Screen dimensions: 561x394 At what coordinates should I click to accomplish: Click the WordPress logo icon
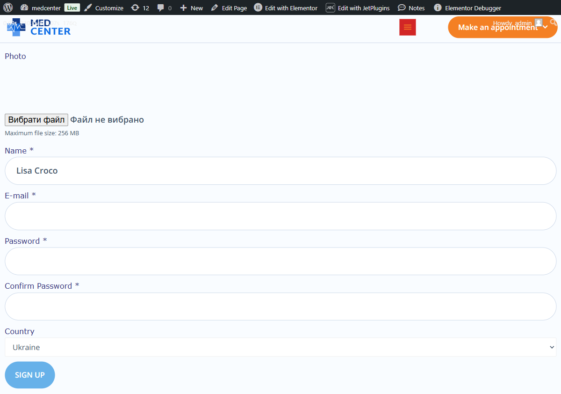click(x=8, y=7)
